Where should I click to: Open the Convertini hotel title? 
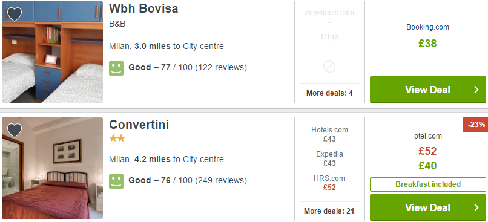click(139, 125)
